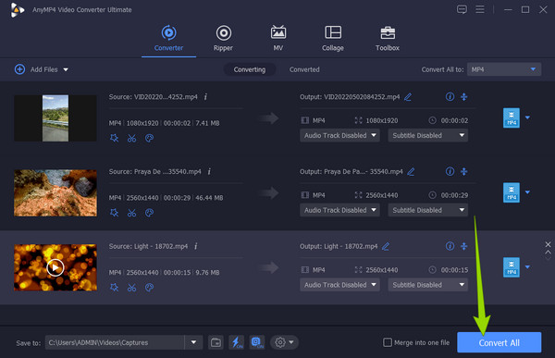Open the cut scissors tool for Light - 18702.mp4
This screenshot has width=555, height=358.
pos(131,288)
